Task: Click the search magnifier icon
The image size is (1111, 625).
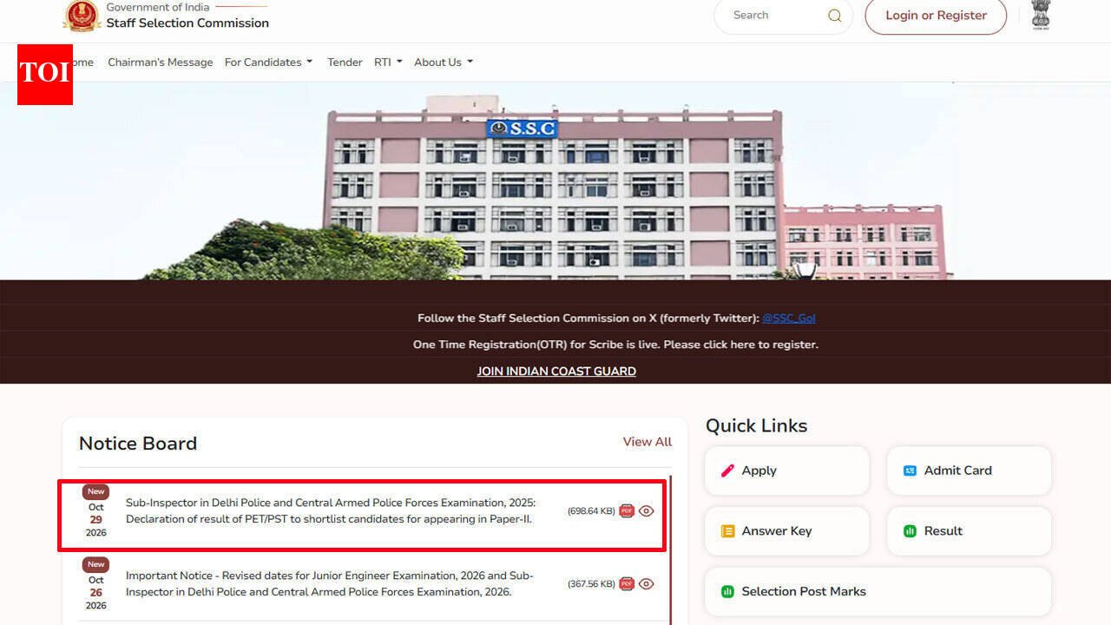Action: point(835,16)
